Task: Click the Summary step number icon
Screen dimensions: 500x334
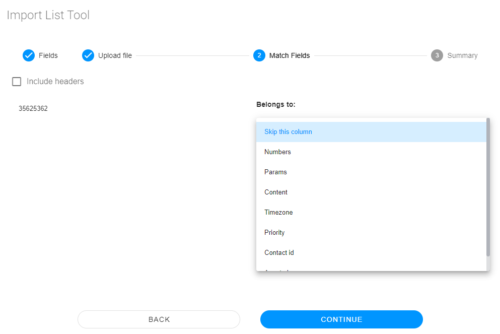Action: [437, 55]
